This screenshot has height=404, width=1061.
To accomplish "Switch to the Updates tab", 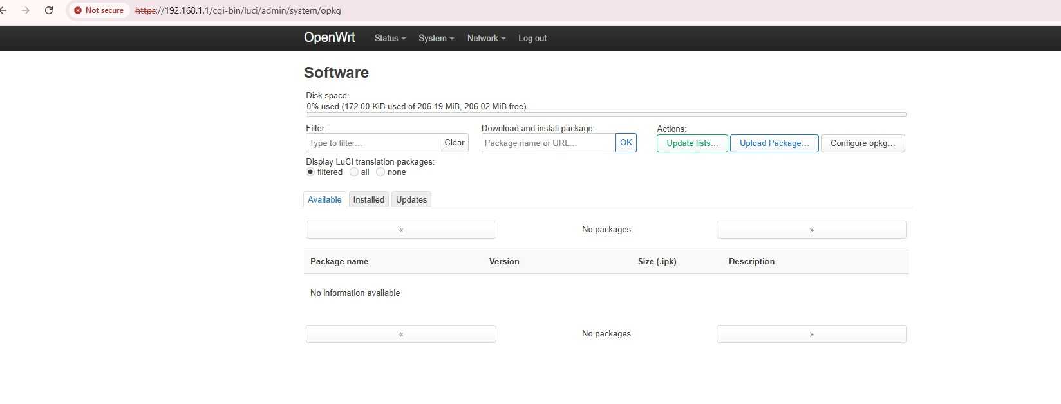I will [411, 199].
